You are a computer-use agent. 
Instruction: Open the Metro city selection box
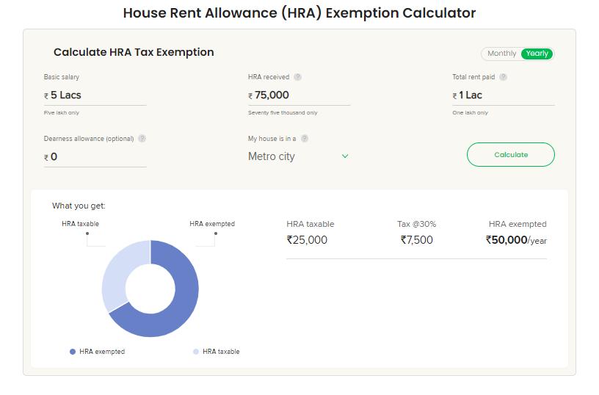[294, 156]
